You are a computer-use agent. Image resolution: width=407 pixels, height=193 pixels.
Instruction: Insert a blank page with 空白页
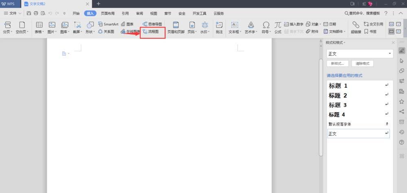(x=22, y=28)
